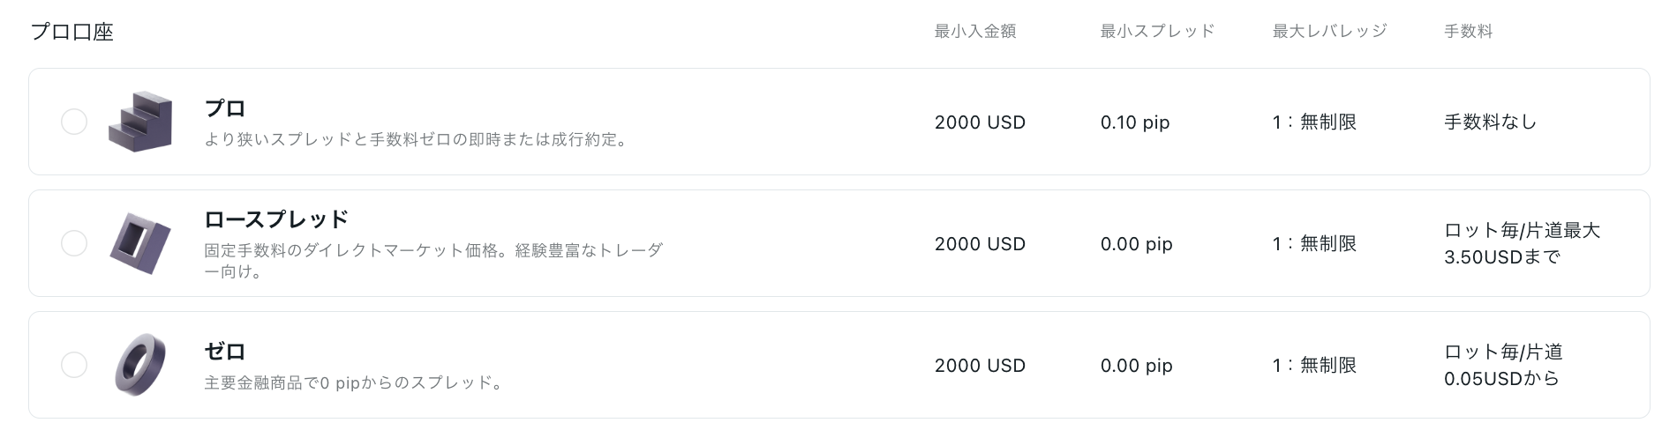Select the ゼロ account radio button
This screenshot has height=445, width=1677.
point(74,365)
